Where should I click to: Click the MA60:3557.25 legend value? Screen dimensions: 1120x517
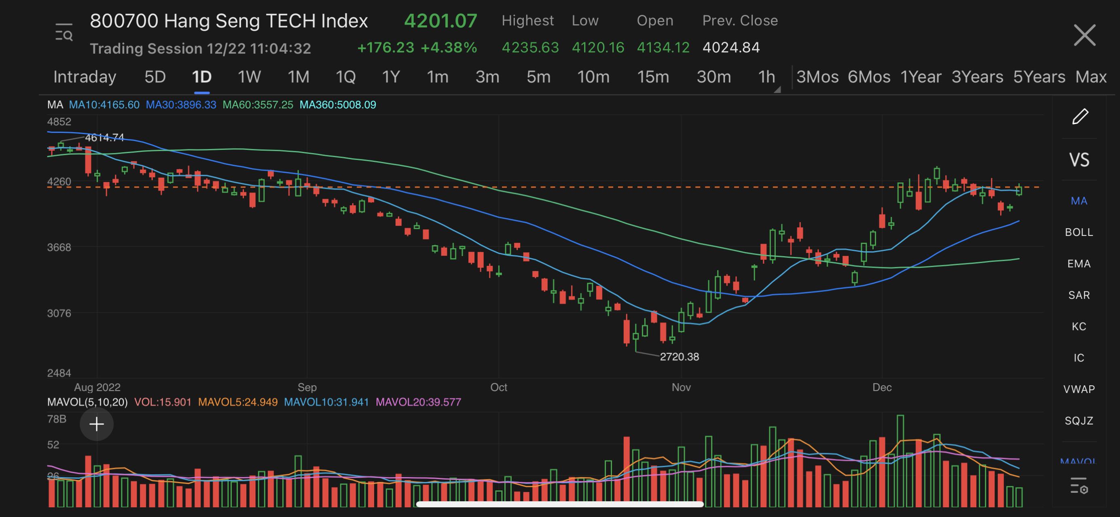point(258,105)
